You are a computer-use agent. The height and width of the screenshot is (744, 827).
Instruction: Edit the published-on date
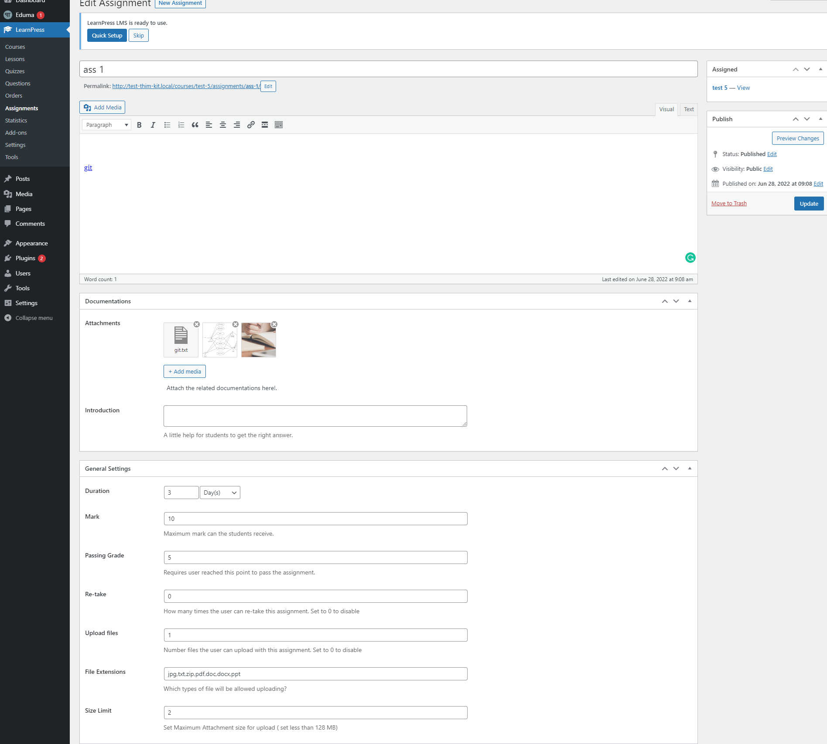point(818,183)
